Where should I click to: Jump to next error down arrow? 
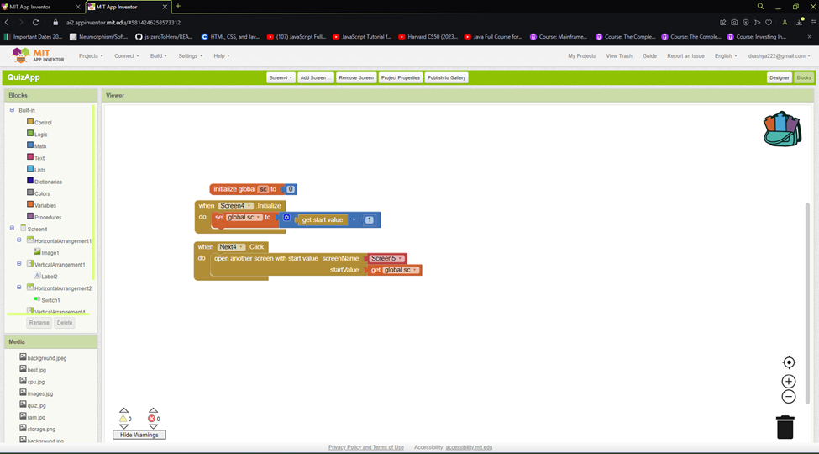click(153, 426)
